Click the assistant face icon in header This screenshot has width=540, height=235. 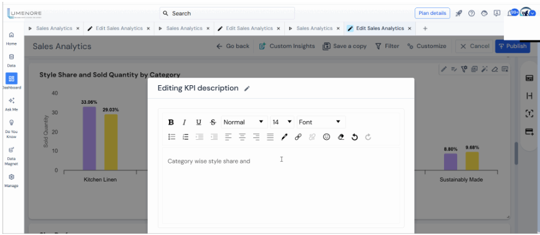(485, 14)
